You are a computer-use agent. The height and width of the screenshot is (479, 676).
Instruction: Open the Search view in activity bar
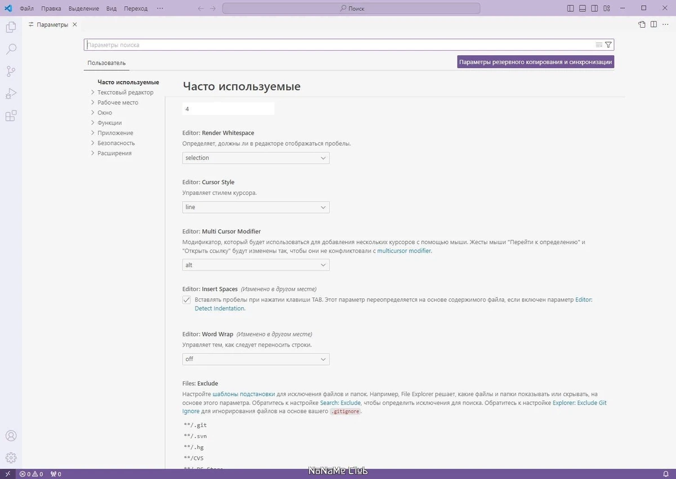click(11, 49)
